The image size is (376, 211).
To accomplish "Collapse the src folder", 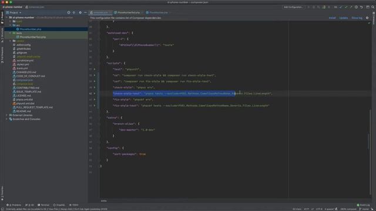I will (x=11, y=25).
